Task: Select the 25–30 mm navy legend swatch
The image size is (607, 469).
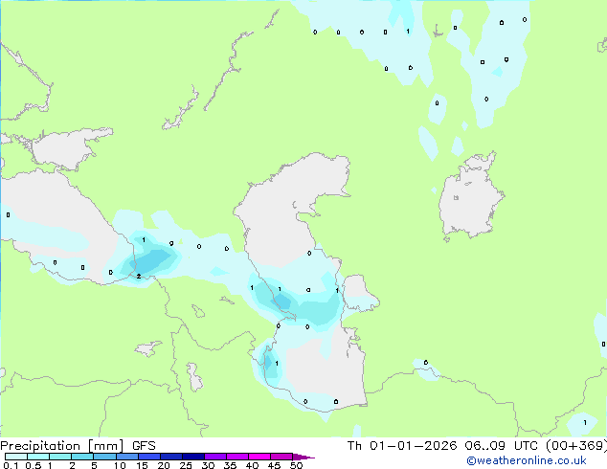Action: pos(193,457)
